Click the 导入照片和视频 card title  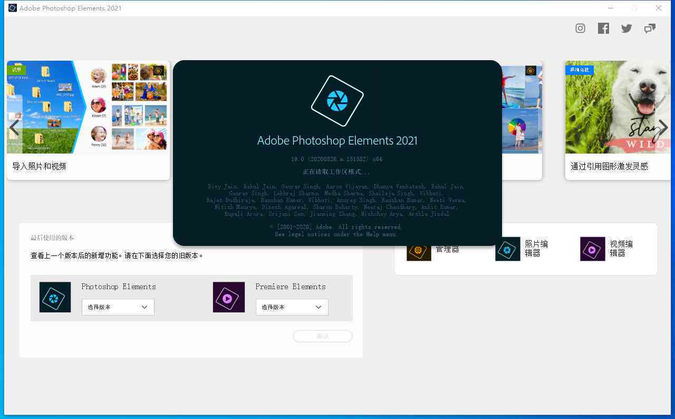coord(39,166)
